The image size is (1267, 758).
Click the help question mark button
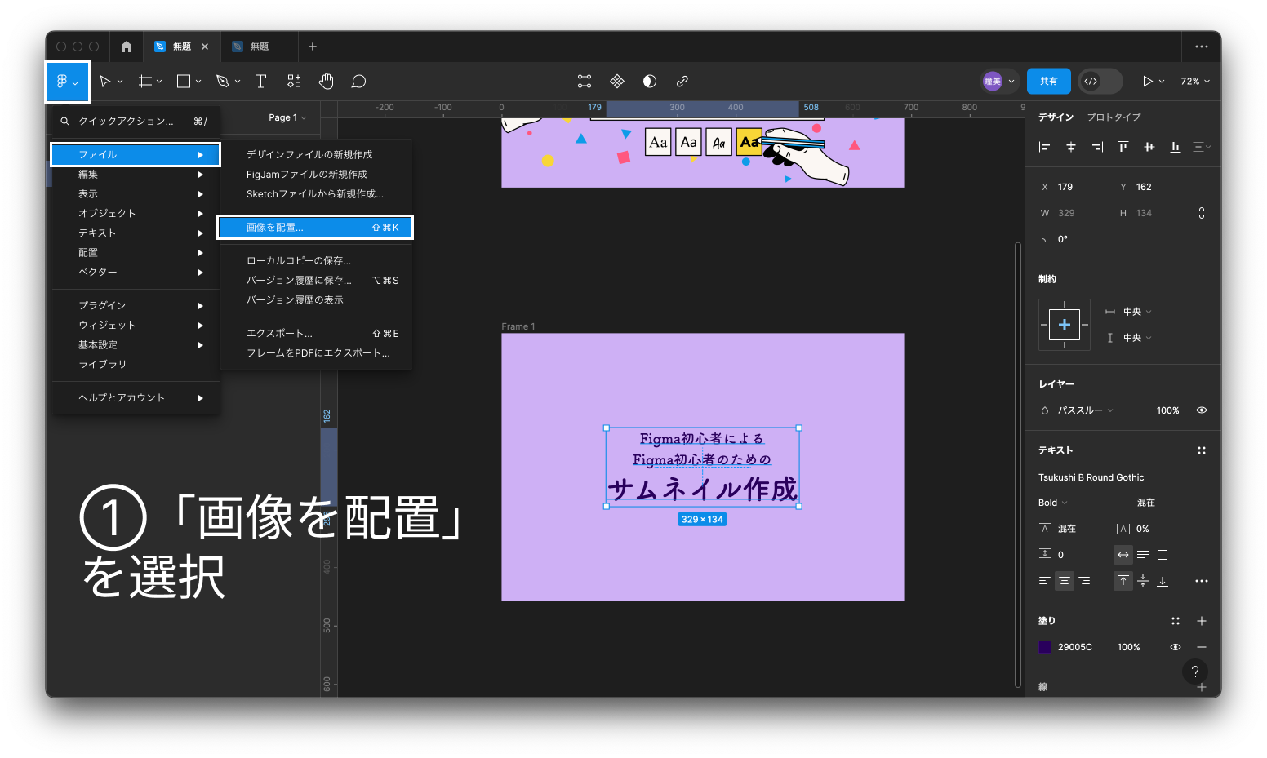click(x=1194, y=672)
